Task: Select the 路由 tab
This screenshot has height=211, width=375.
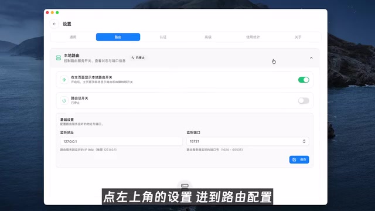Action: pos(118,37)
